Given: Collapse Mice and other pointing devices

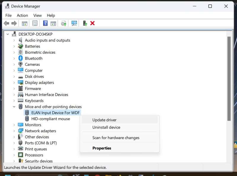Looking at the screenshot, I should 14,107.
